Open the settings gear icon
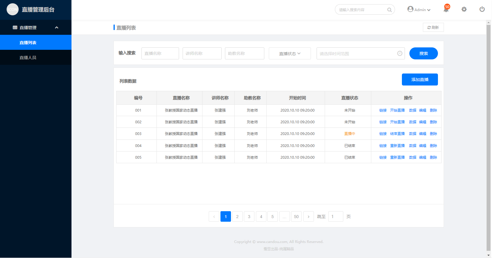The height and width of the screenshot is (258, 492). tap(464, 9)
